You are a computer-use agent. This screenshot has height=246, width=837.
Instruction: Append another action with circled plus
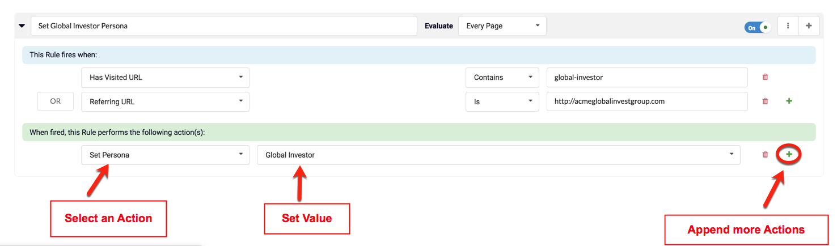click(789, 154)
